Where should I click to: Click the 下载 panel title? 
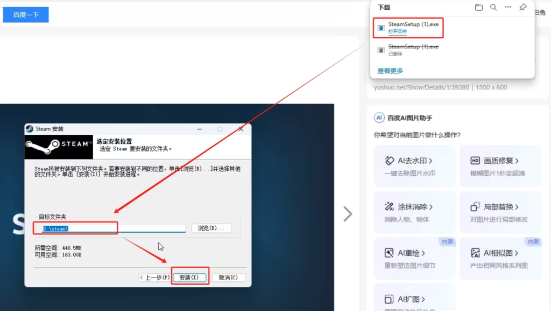(x=384, y=8)
